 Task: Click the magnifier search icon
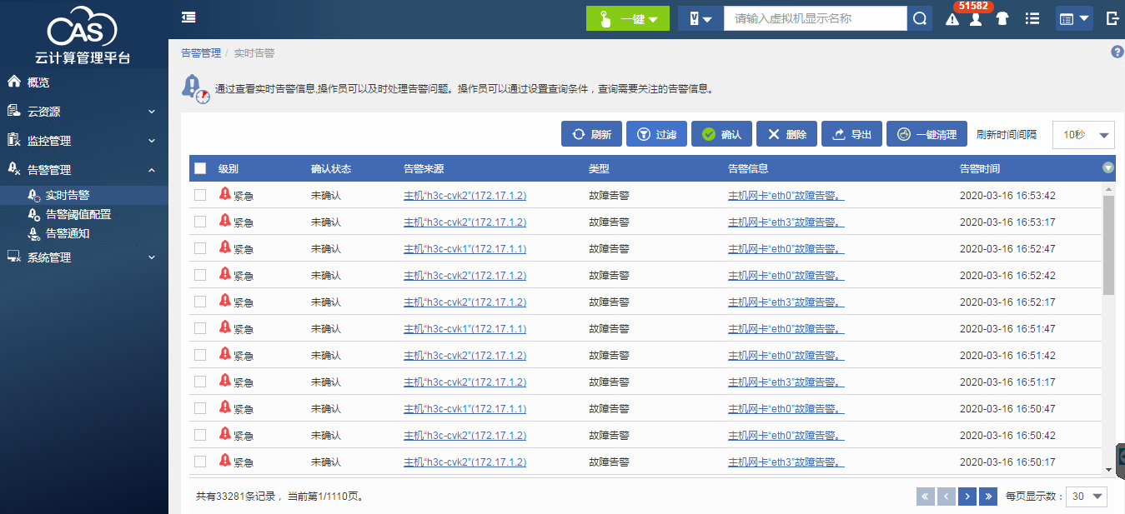[920, 18]
